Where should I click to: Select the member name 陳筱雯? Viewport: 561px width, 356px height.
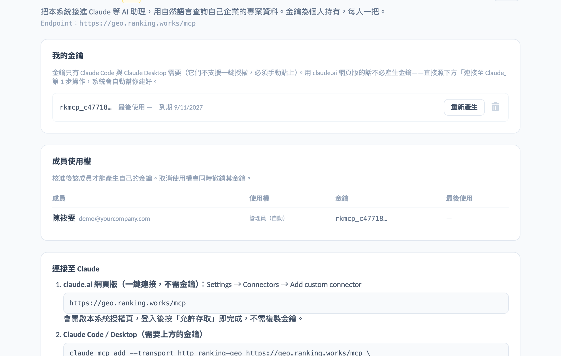click(64, 218)
